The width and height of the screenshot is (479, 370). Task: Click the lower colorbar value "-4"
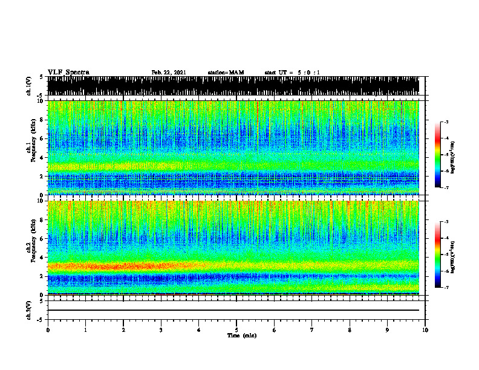pyautogui.click(x=446, y=238)
